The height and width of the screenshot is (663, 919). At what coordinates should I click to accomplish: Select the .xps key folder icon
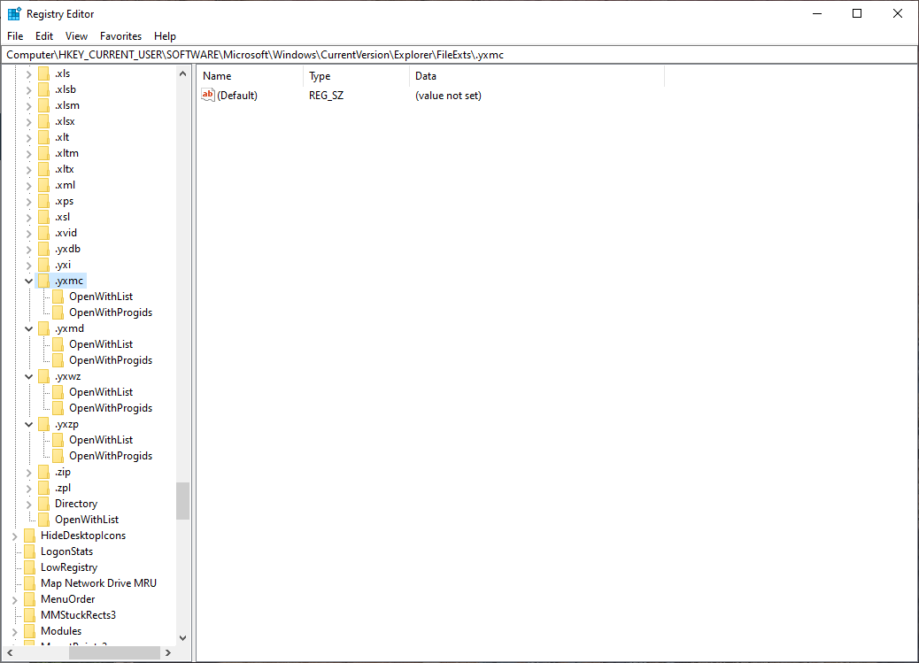(x=43, y=200)
